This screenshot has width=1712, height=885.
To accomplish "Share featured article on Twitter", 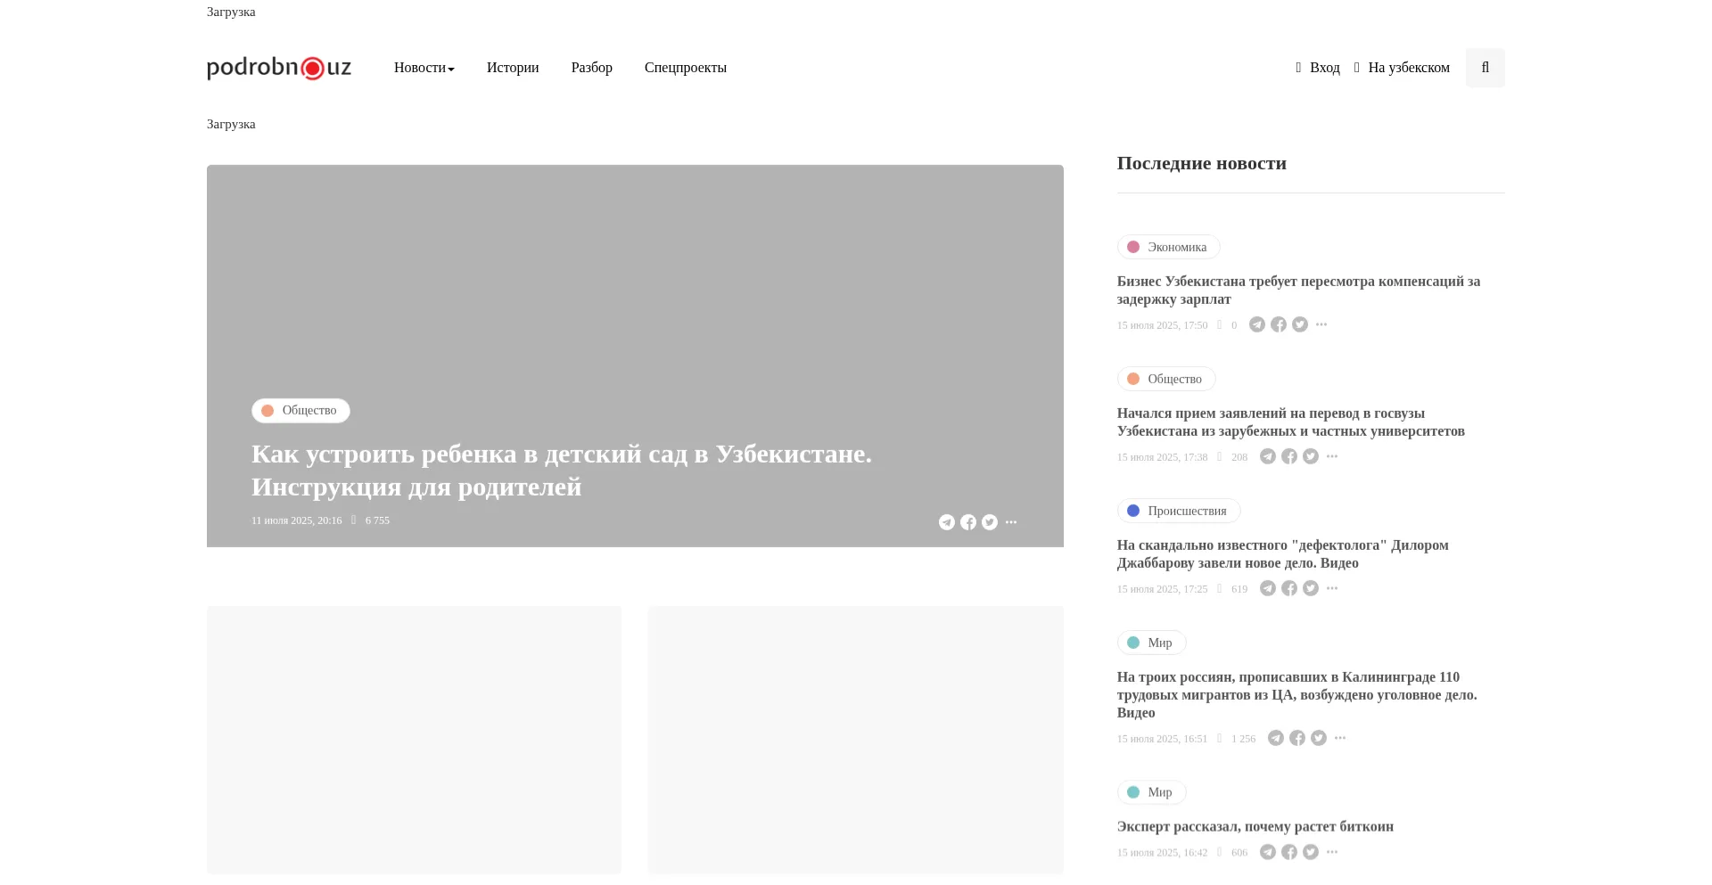I will click(990, 522).
